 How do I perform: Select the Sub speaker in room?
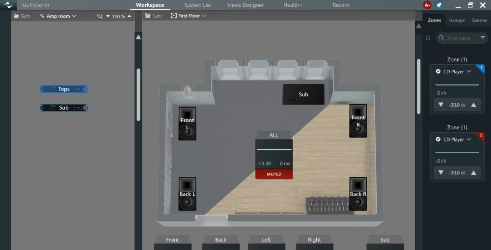(x=303, y=94)
